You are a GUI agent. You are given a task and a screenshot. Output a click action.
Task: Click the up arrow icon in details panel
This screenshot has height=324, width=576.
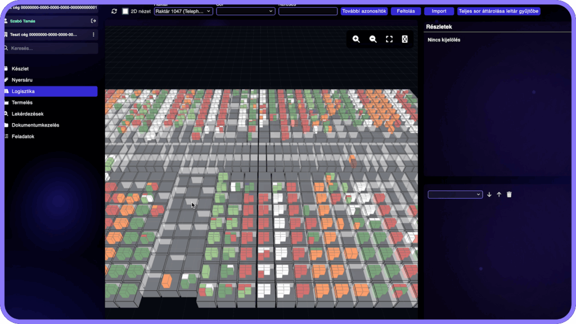point(499,195)
